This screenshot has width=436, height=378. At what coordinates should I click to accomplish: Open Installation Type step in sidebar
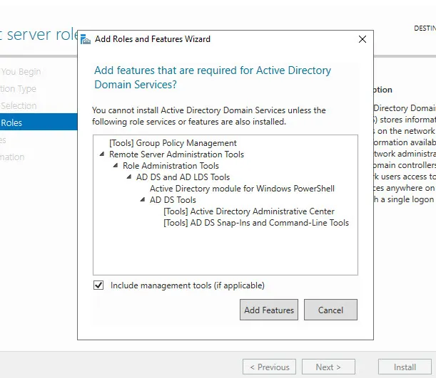click(18, 89)
